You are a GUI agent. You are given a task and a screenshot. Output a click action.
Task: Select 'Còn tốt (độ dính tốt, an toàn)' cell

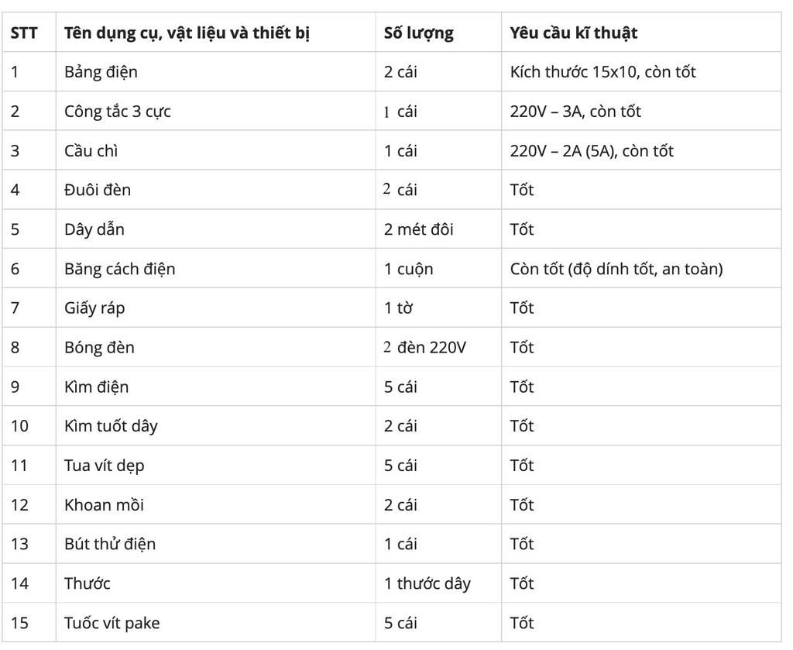[x=616, y=269]
